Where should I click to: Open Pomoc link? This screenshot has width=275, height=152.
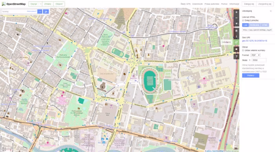(x=224, y=4)
